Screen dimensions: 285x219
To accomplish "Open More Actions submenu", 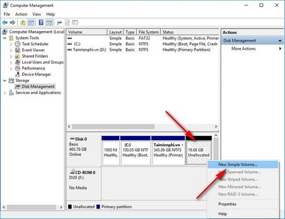I will coord(253,48).
